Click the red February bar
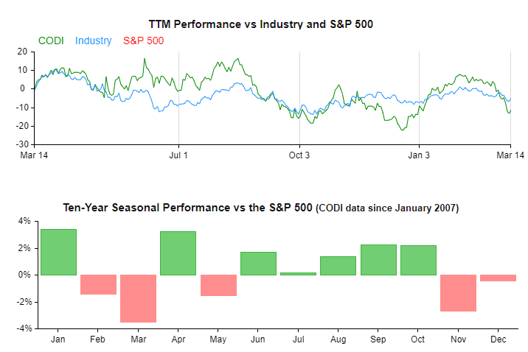528x352 pixels. pos(98,284)
